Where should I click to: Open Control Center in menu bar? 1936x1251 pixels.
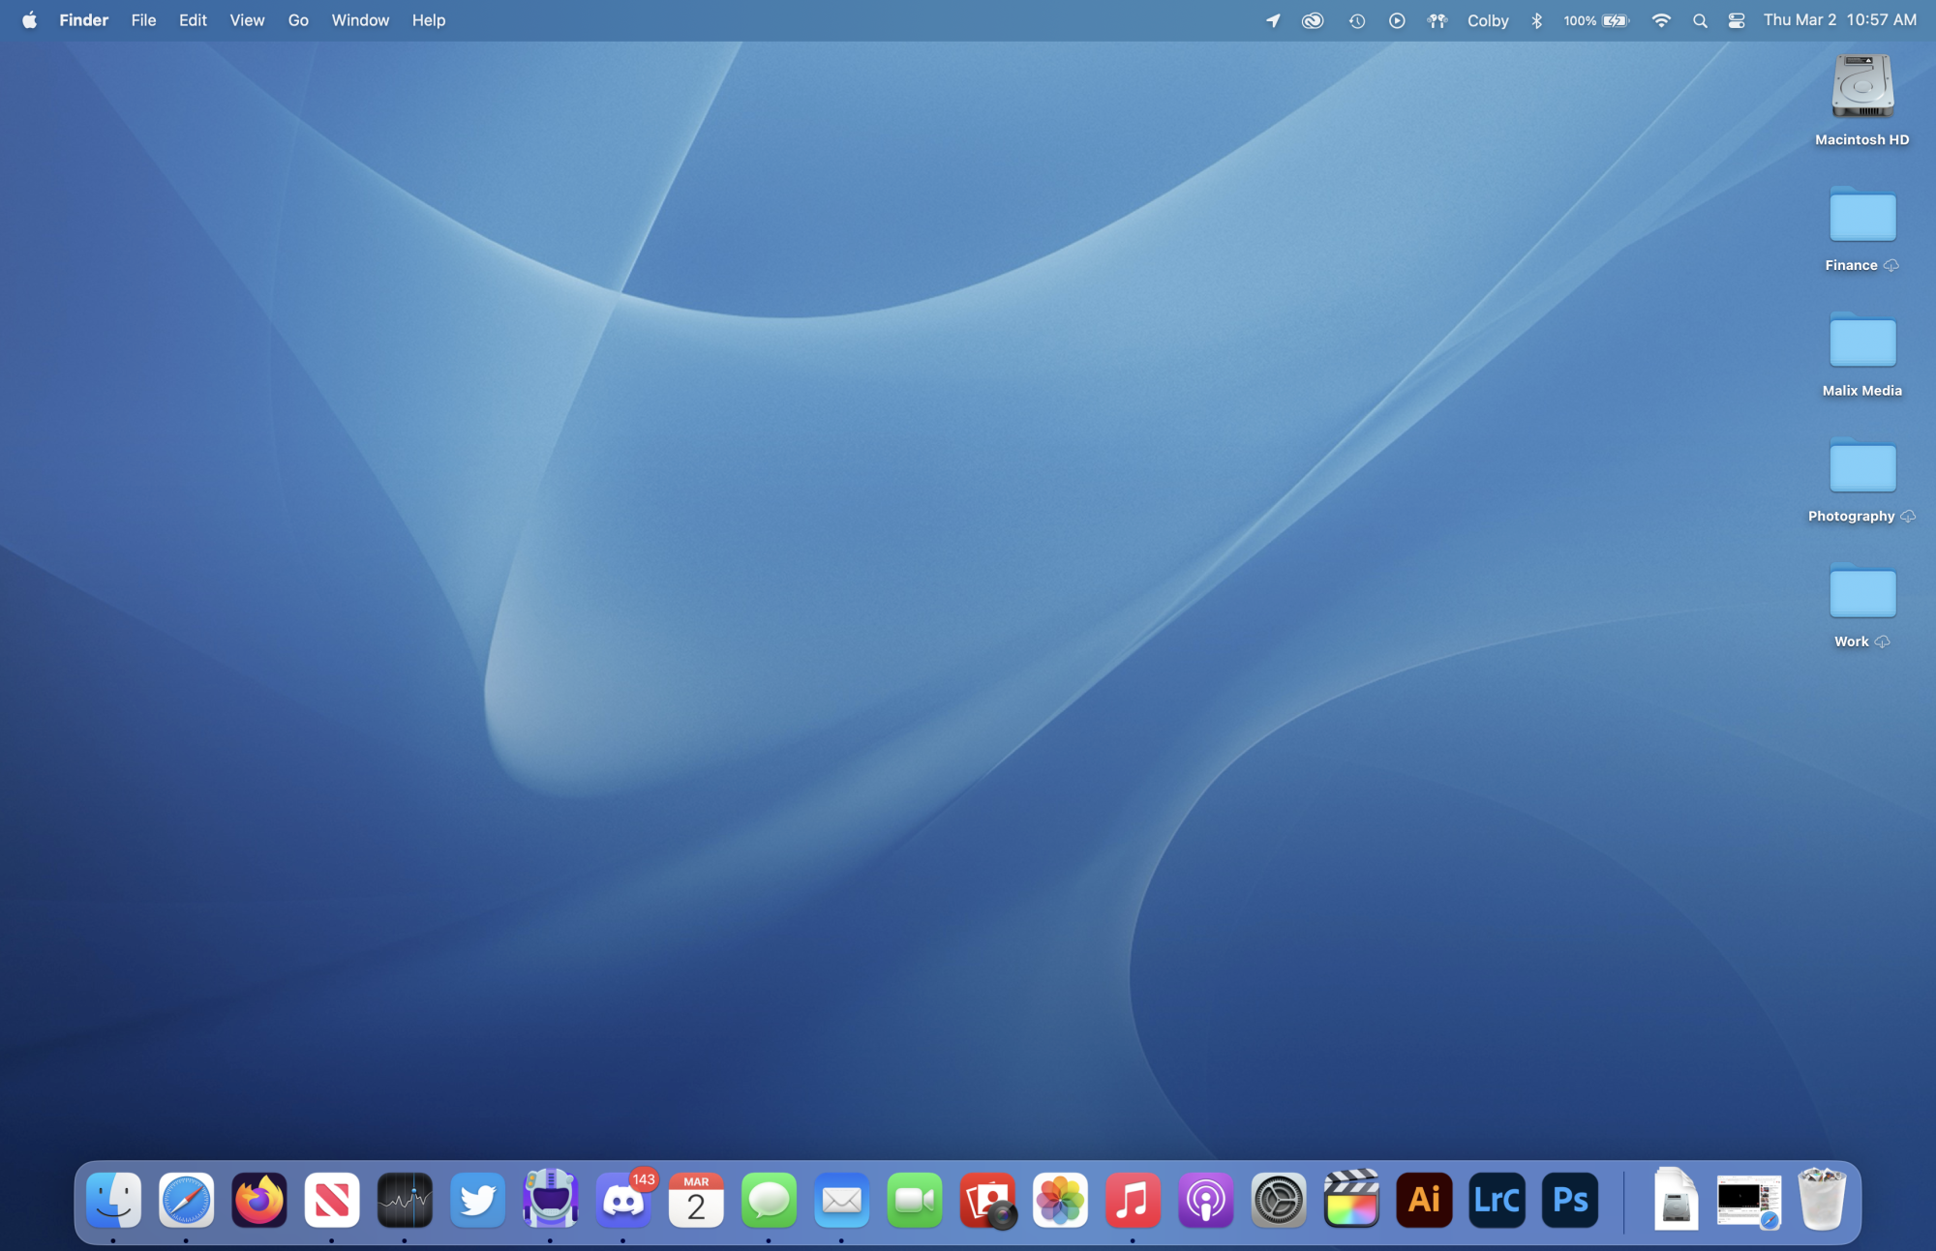tap(1737, 20)
